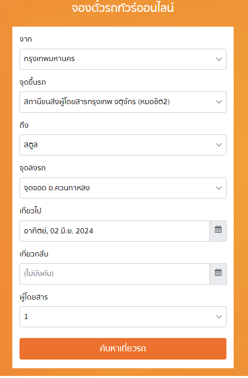The image size is (248, 378).
Task: Open the จาก origin province dropdown
Action: (x=123, y=59)
